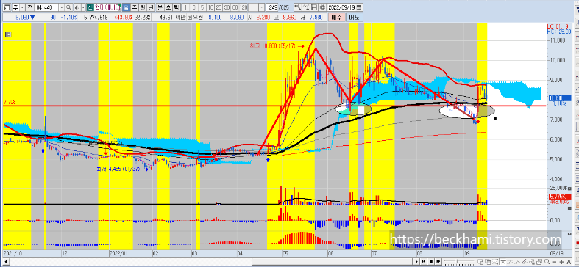Open the speaker icon's dropdown arrow
This screenshot has height=267, width=579.
pos(83,7)
